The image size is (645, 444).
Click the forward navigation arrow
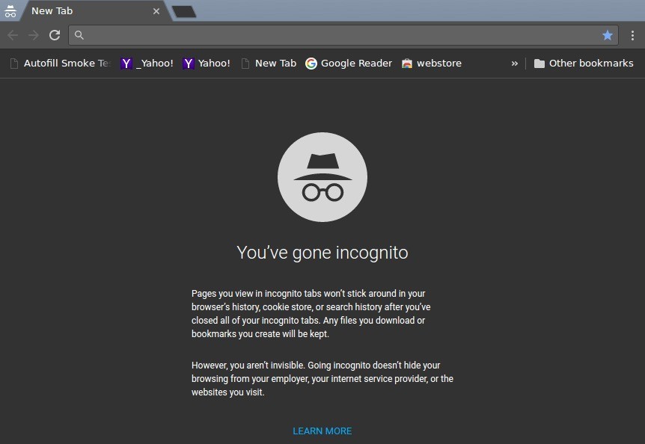[33, 34]
